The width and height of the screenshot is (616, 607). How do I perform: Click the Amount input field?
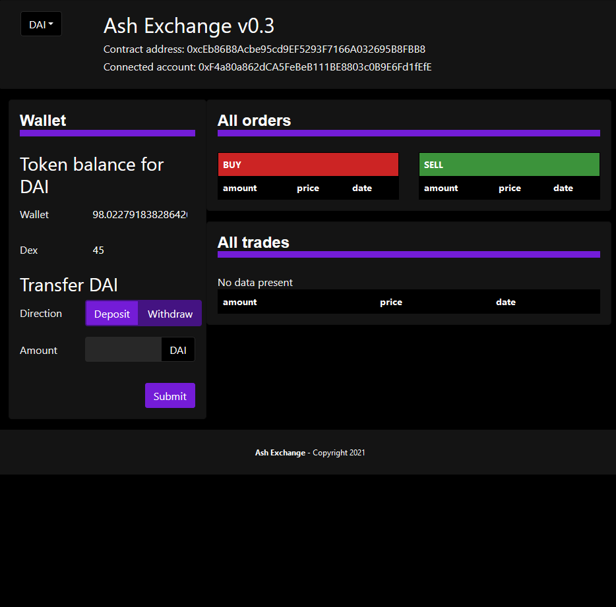(123, 350)
